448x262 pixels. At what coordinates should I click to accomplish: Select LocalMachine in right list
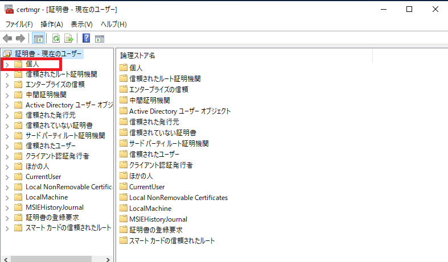click(150, 209)
